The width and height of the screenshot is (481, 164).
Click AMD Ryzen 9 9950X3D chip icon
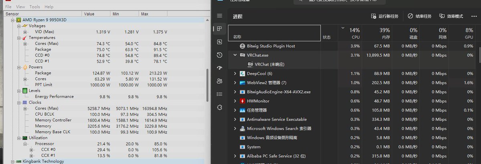(18, 20)
